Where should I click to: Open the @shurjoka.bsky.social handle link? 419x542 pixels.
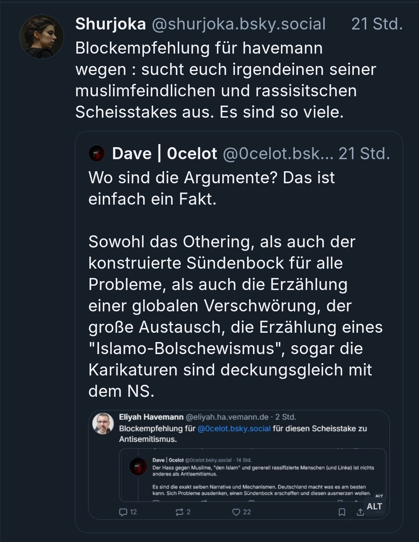(x=239, y=24)
